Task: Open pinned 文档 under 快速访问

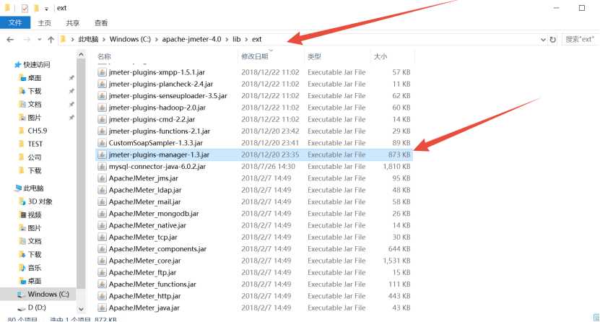Action: [x=34, y=105]
